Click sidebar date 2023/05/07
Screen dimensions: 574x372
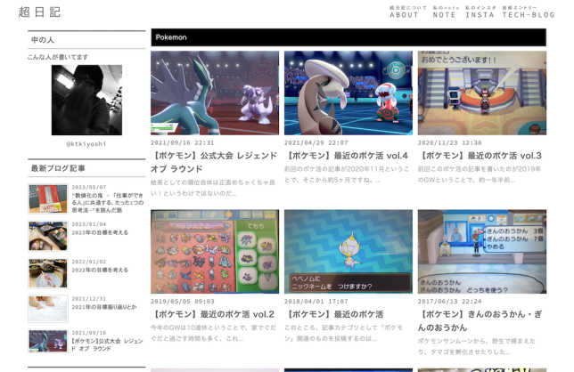pyautogui.click(x=89, y=187)
